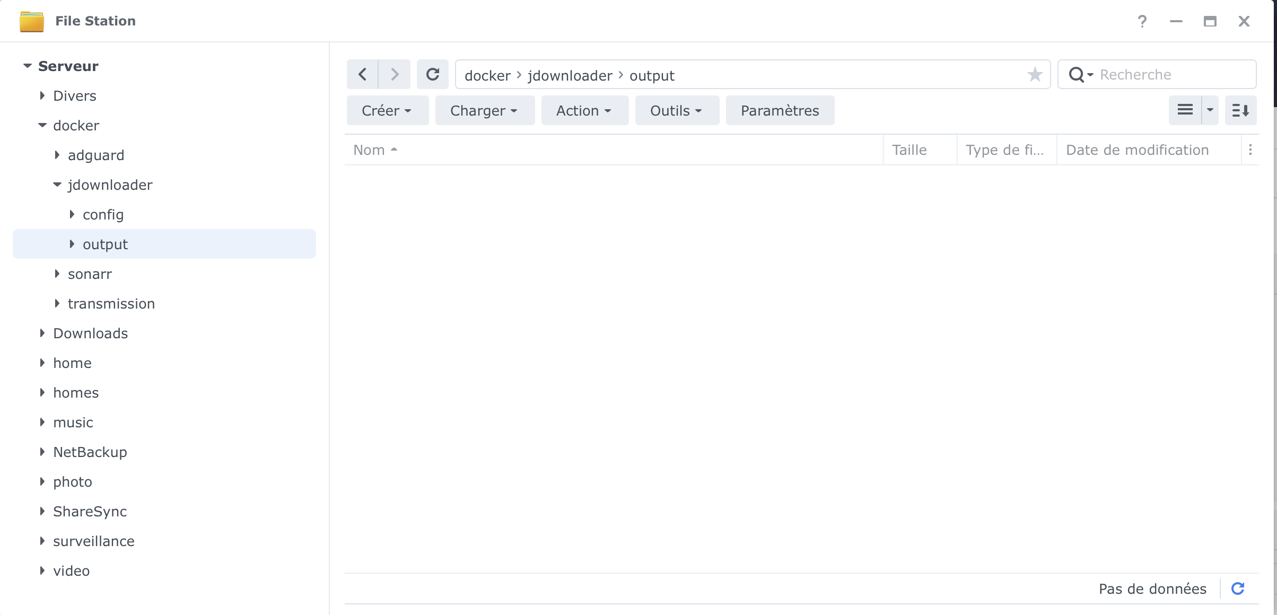Click the search magnifier icon
This screenshot has height=615, width=1277.
pos(1077,75)
